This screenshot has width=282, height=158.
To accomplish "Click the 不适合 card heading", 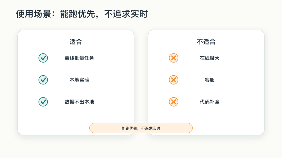I will click(x=206, y=42).
